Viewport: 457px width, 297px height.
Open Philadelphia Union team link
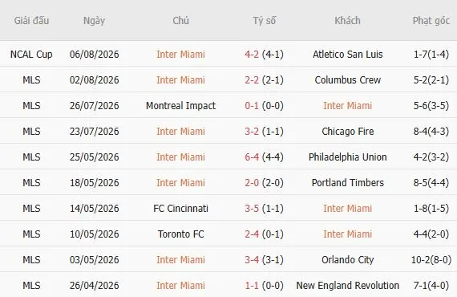(x=348, y=157)
